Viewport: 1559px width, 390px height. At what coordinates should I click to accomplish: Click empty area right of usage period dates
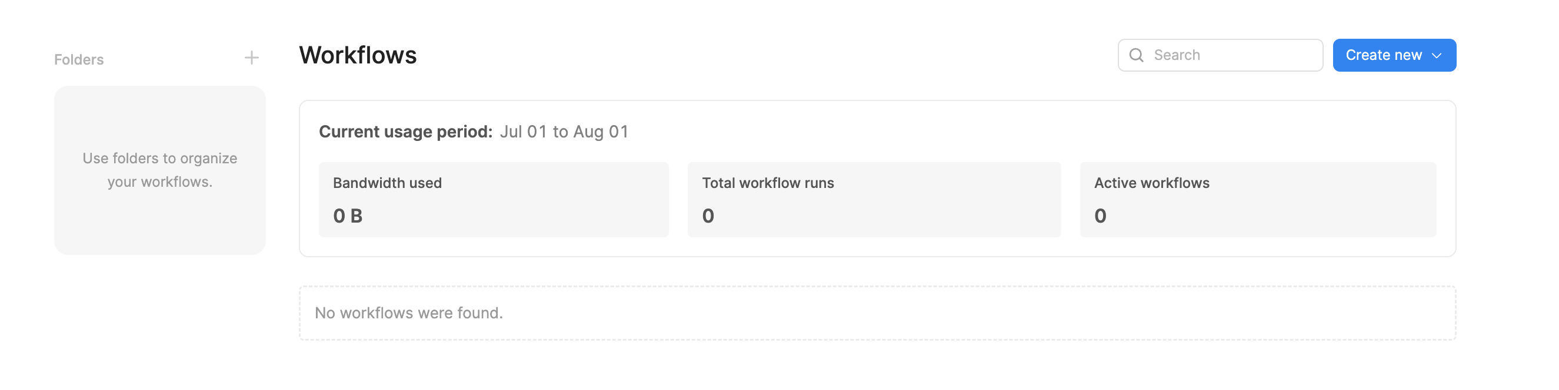tap(1029, 131)
